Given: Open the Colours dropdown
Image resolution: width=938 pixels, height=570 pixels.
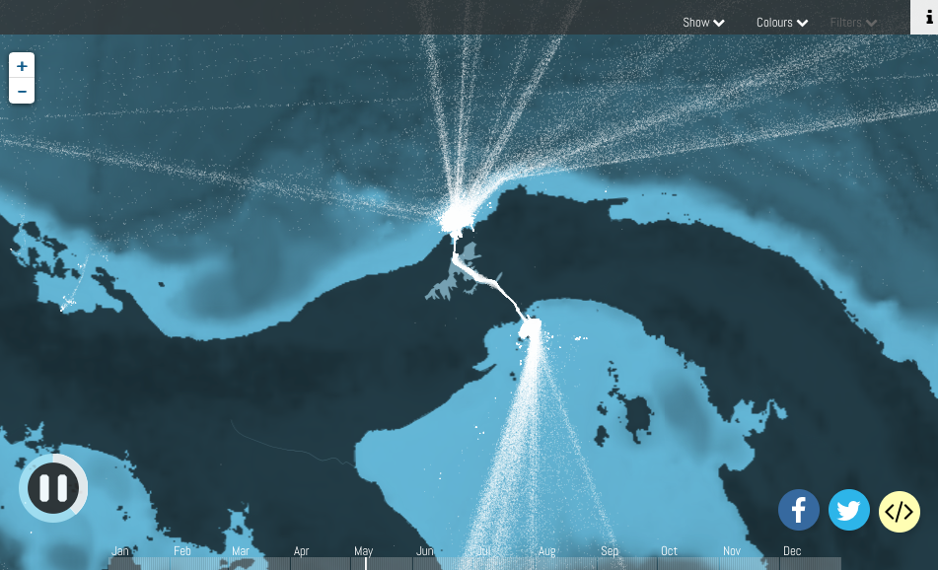Looking at the screenshot, I should click(782, 23).
